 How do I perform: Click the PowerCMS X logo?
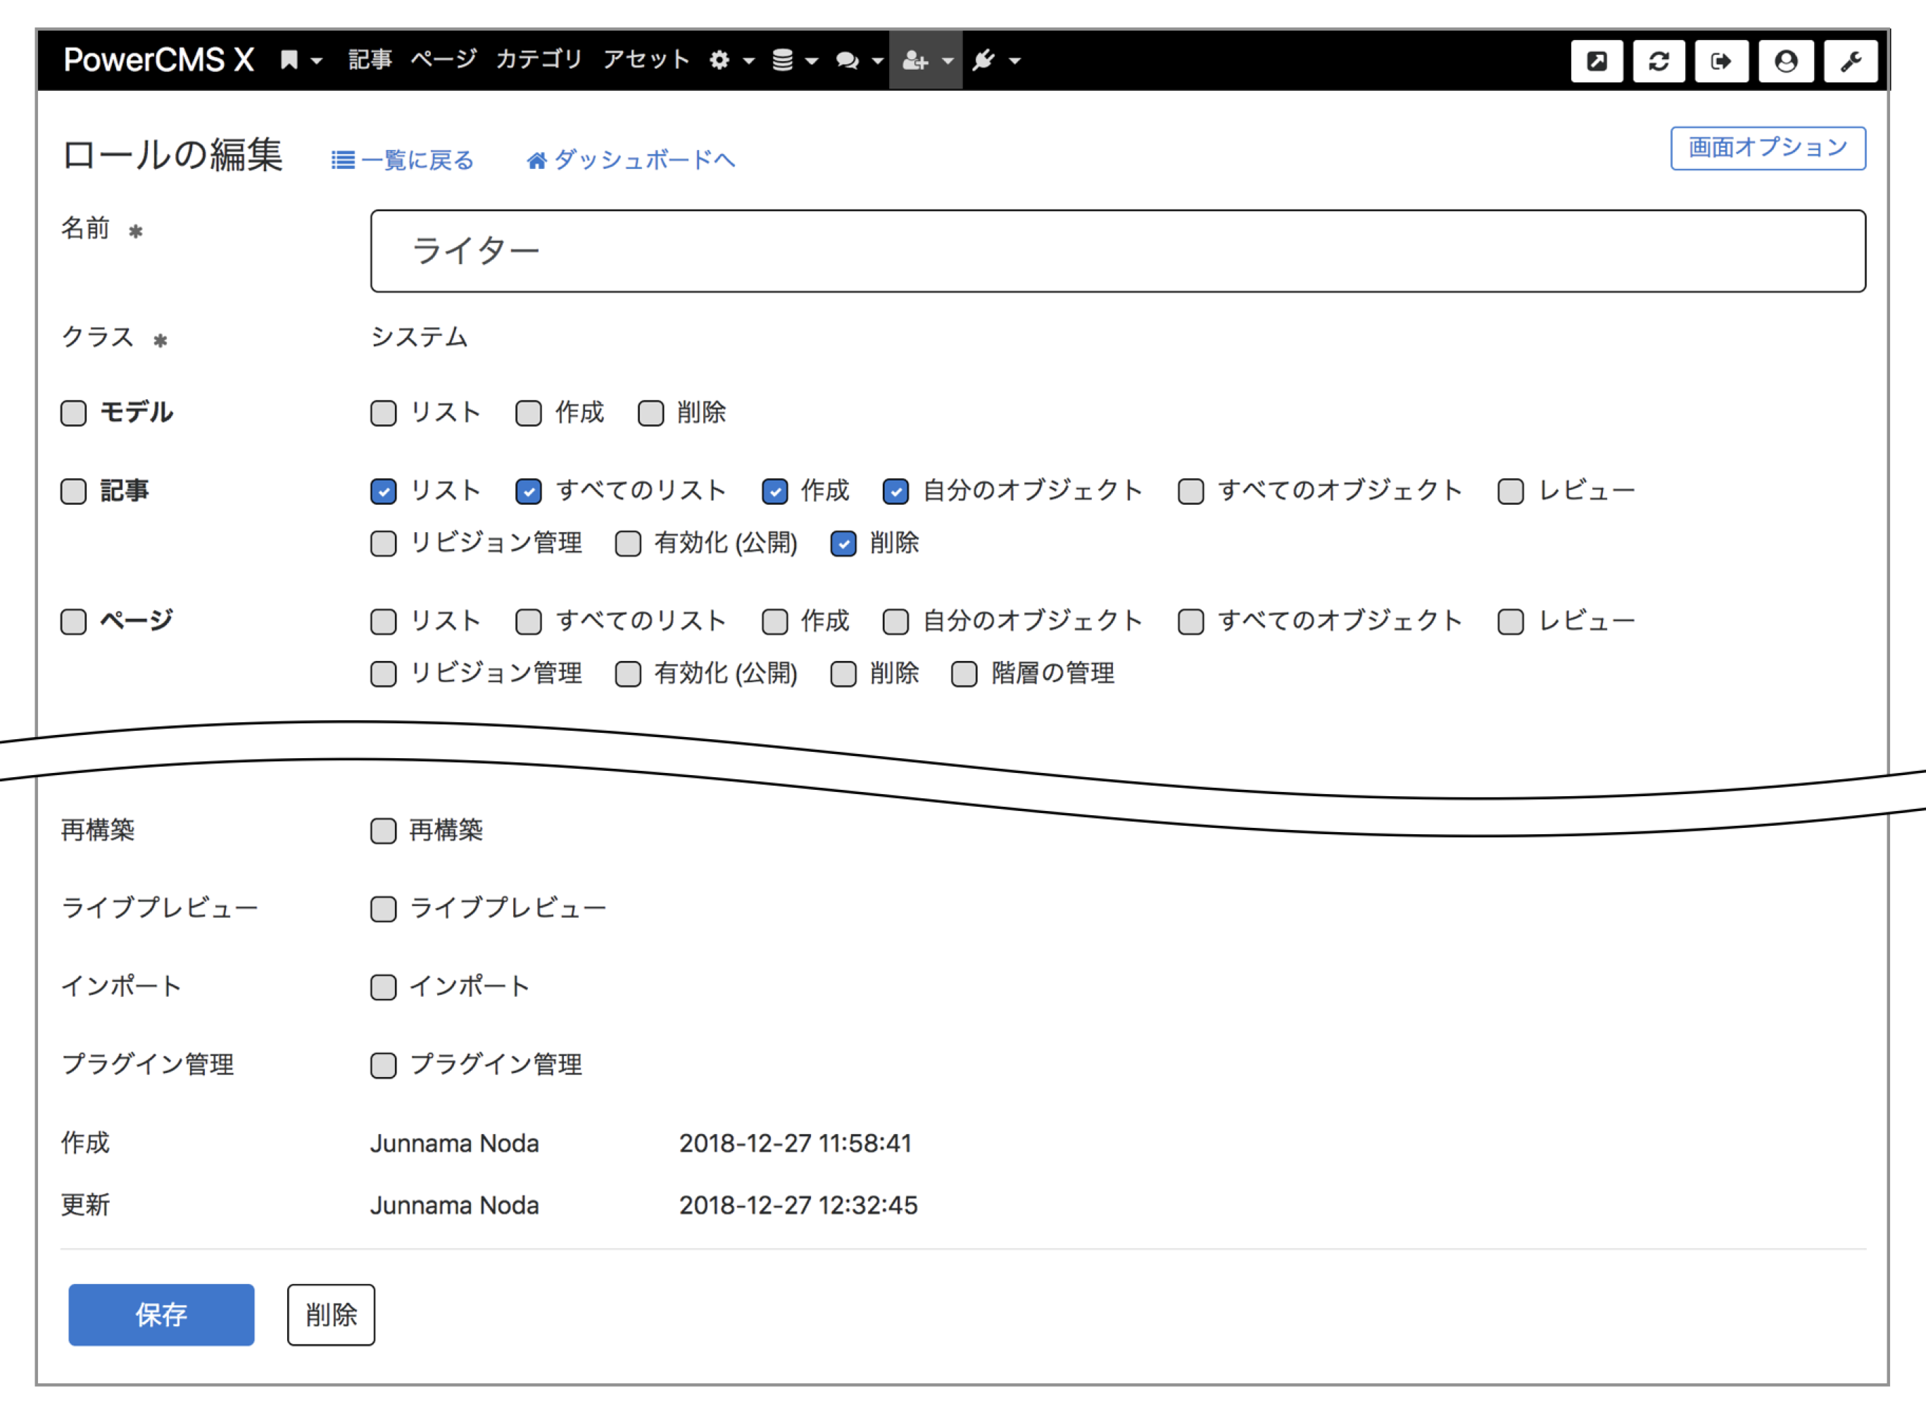[158, 59]
